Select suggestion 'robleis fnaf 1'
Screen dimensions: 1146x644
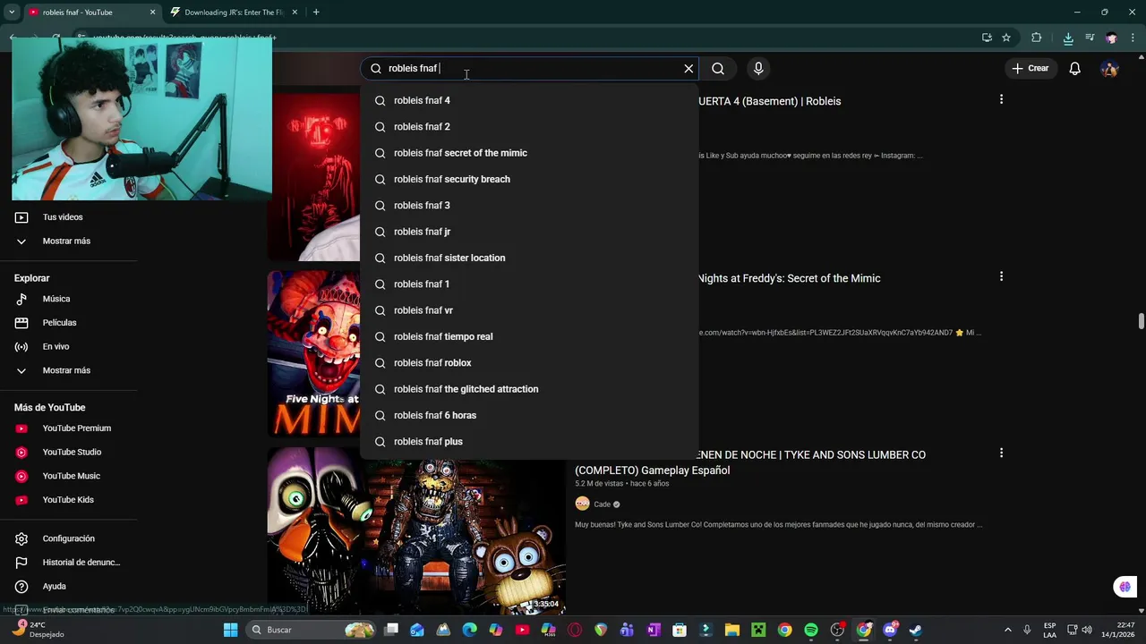pyautogui.click(x=529, y=284)
